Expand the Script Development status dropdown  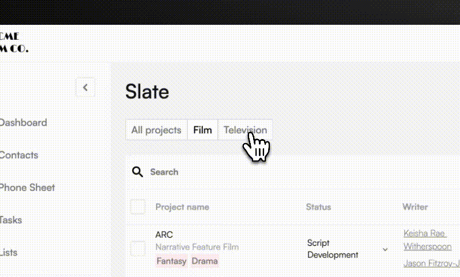click(385, 249)
